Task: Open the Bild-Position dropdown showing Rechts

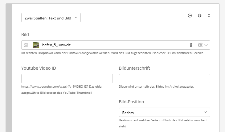Action: point(164,113)
